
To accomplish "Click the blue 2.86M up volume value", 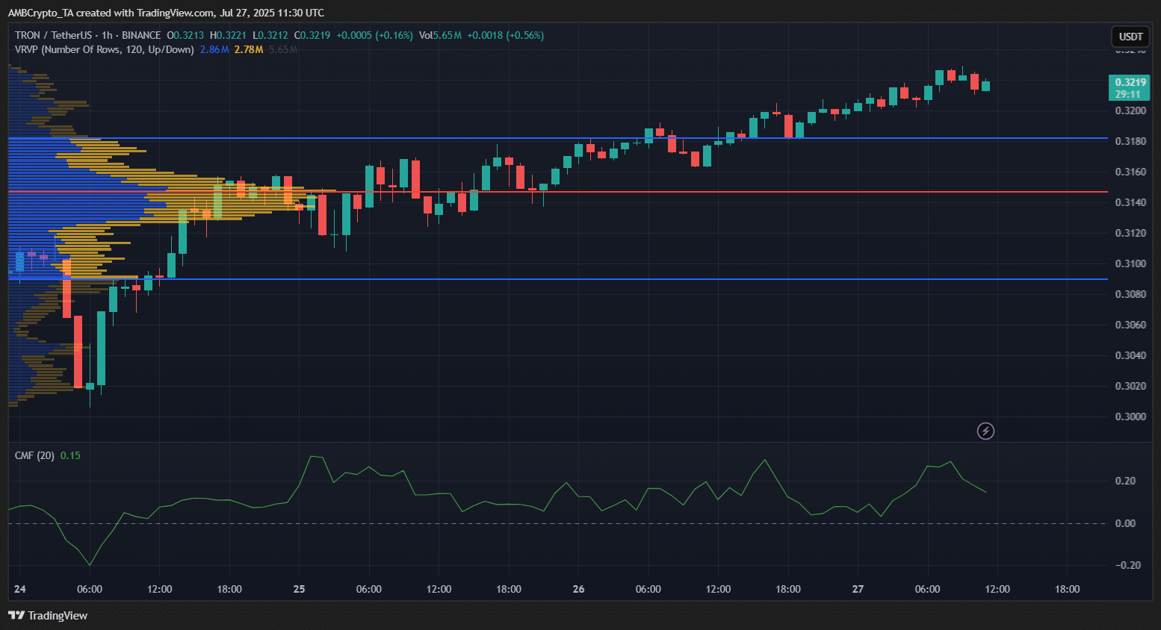I will pos(214,49).
